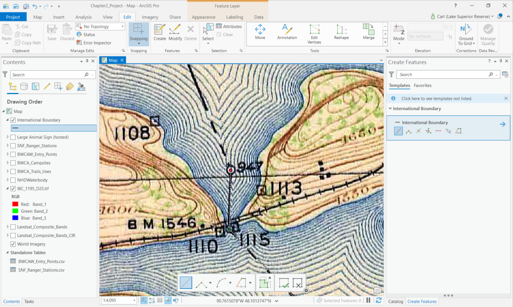The height and width of the screenshot is (307, 513).
Task: Check the NHDWaterbody layer box
Action: [x=13, y=180]
